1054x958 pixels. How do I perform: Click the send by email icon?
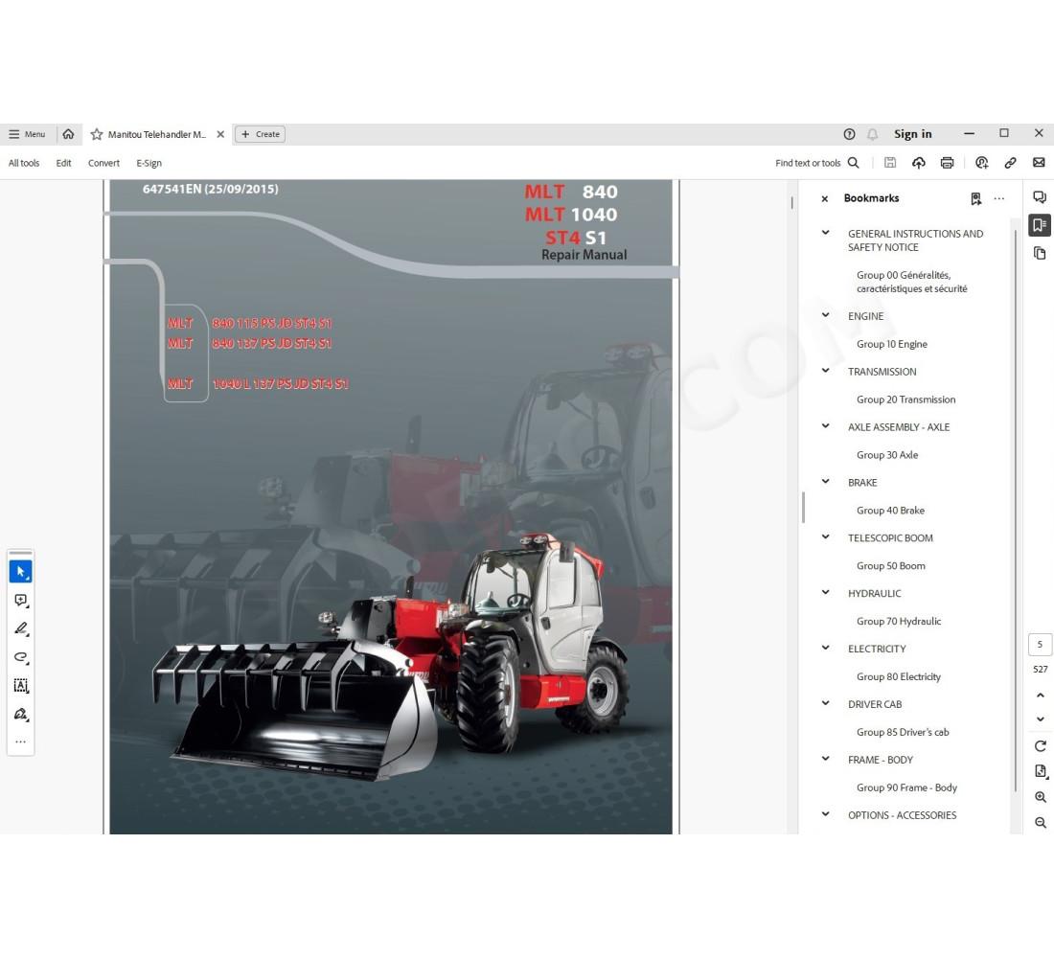pyautogui.click(x=1040, y=163)
